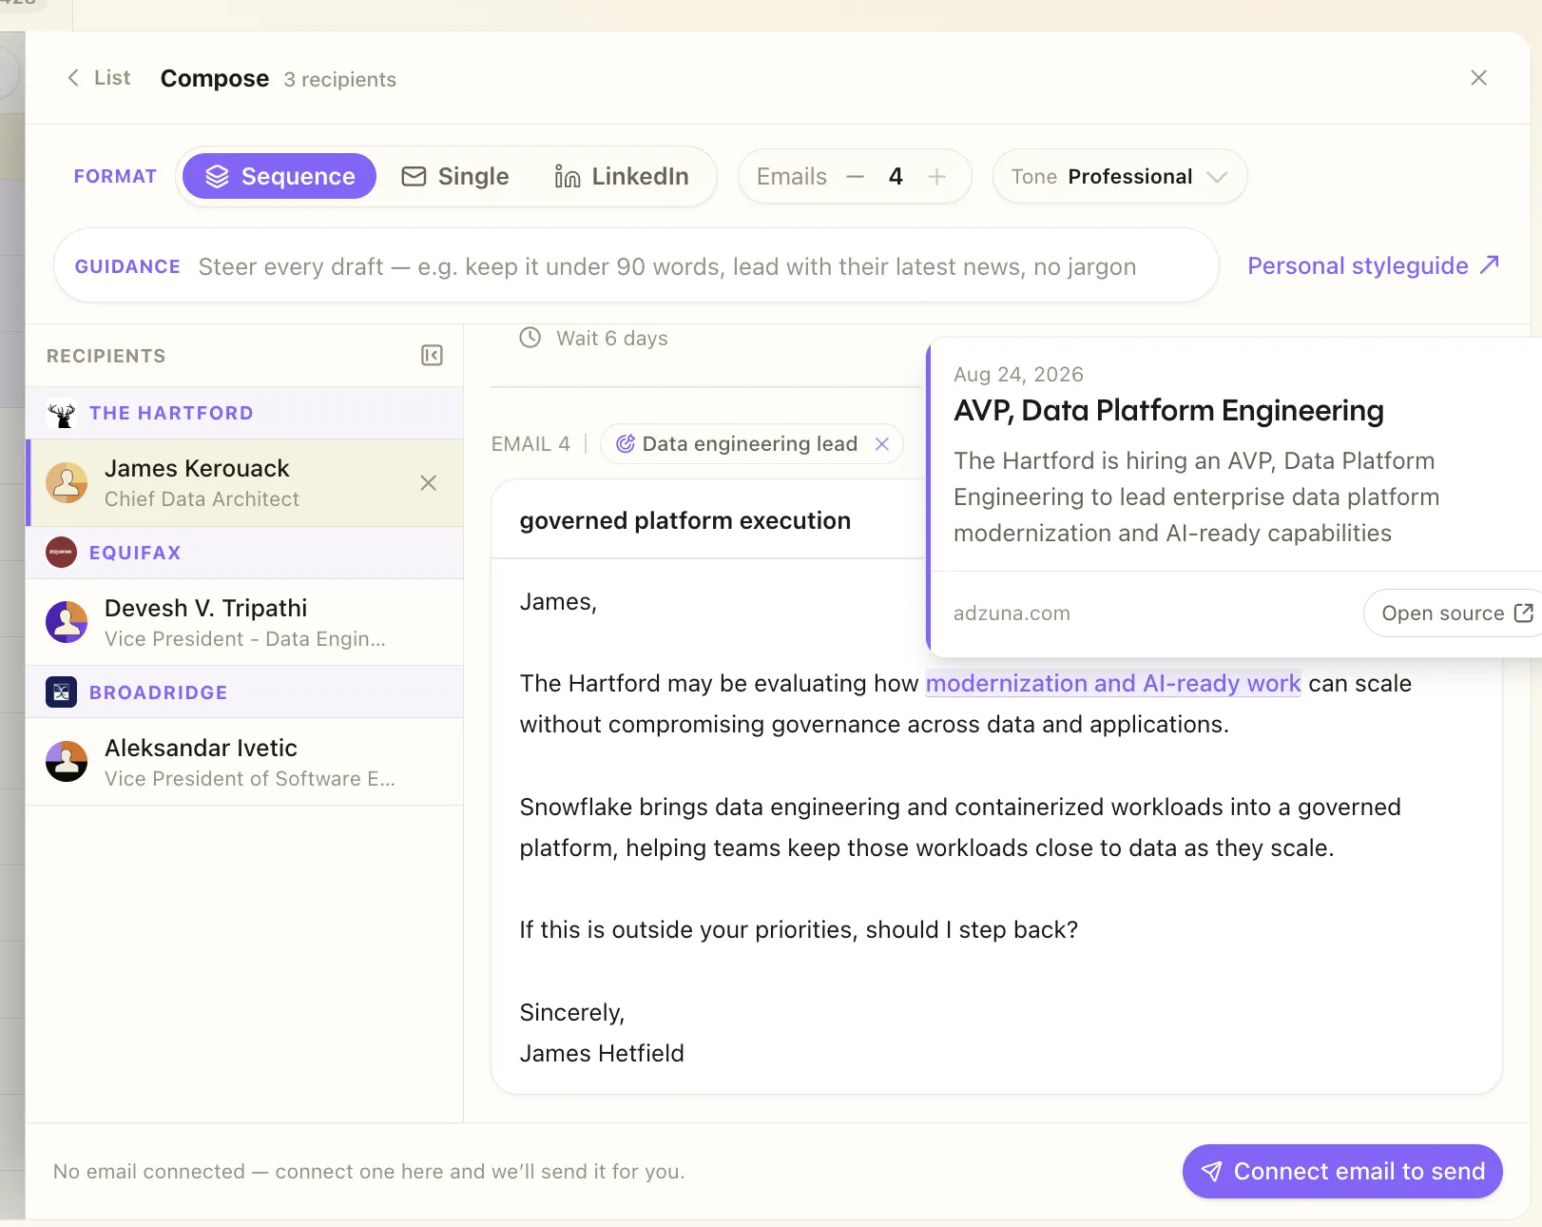1542x1227 pixels.
Task: Select LinkedIn format
Action: click(622, 176)
